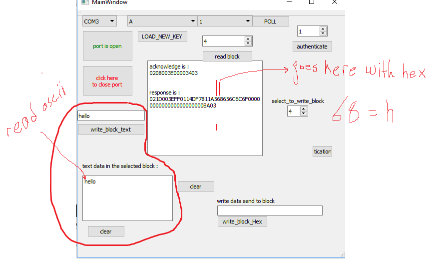The height and width of the screenshot is (260, 440).
Task: Decrement the authenticate sector spinner
Action: coord(323,33)
